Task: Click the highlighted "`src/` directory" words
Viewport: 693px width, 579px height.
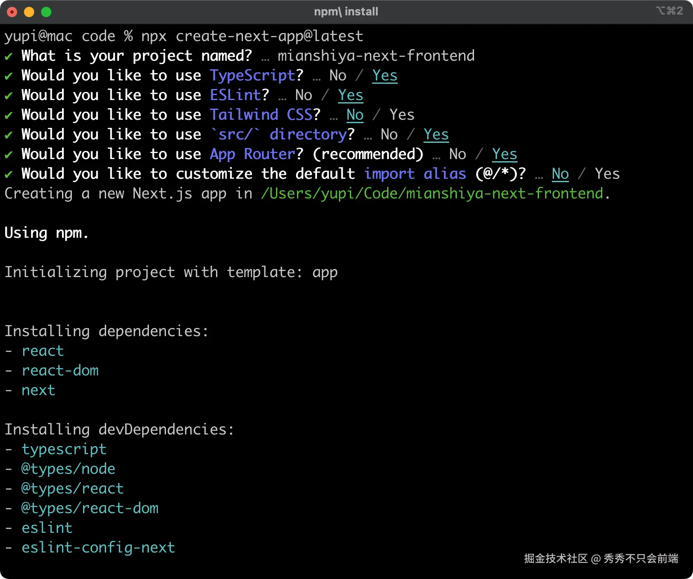Action: pos(278,135)
